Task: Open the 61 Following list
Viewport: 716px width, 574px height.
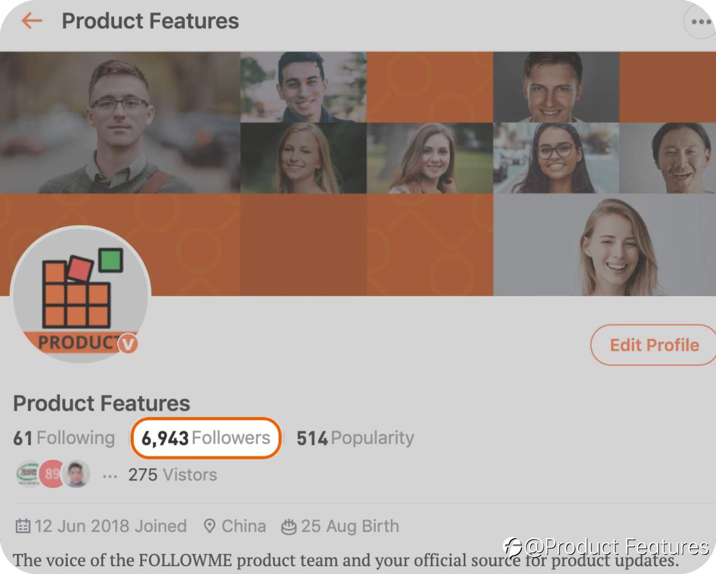Action: (64, 437)
